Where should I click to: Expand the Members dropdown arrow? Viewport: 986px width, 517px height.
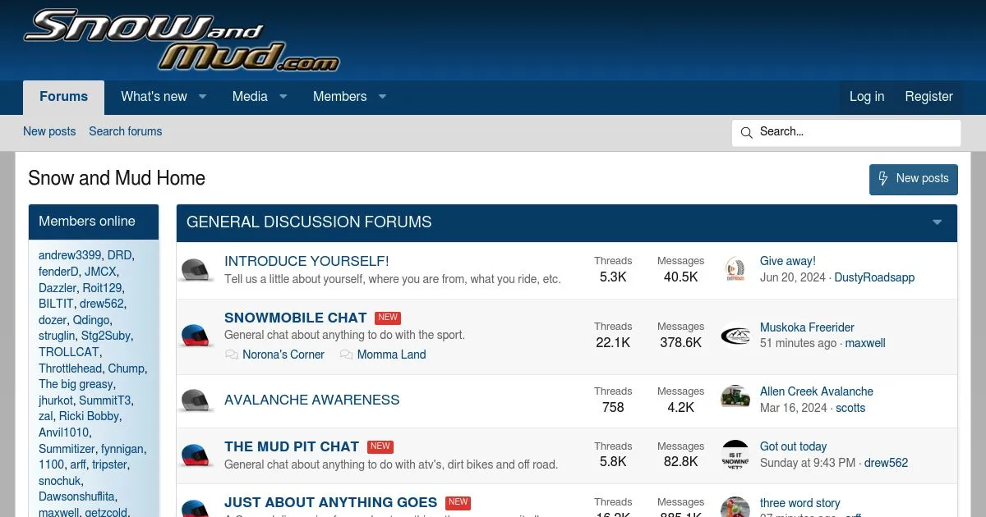click(x=382, y=97)
